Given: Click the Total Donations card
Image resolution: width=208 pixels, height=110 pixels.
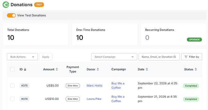Looking at the screenshot, I should [x=35, y=35].
